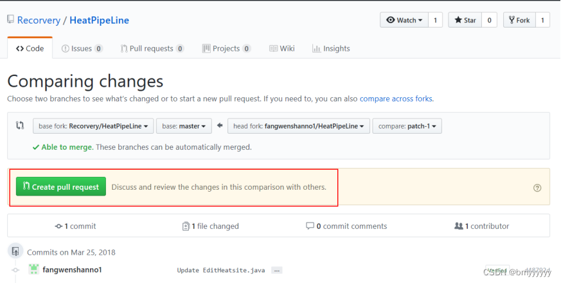The width and height of the screenshot is (561, 283).
Task: Open base: master branch dropdown
Action: 184,126
